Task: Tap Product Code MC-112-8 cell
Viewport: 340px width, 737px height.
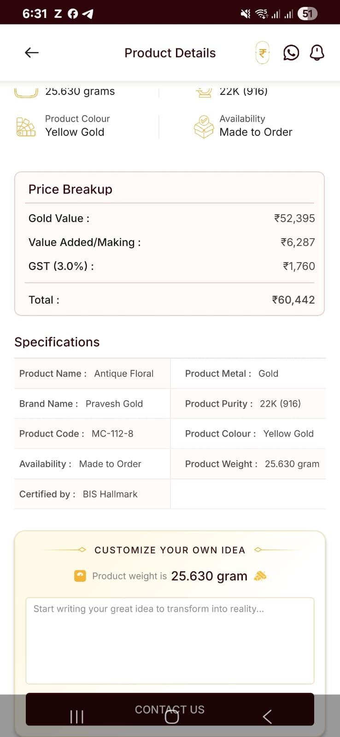Action: click(92, 433)
